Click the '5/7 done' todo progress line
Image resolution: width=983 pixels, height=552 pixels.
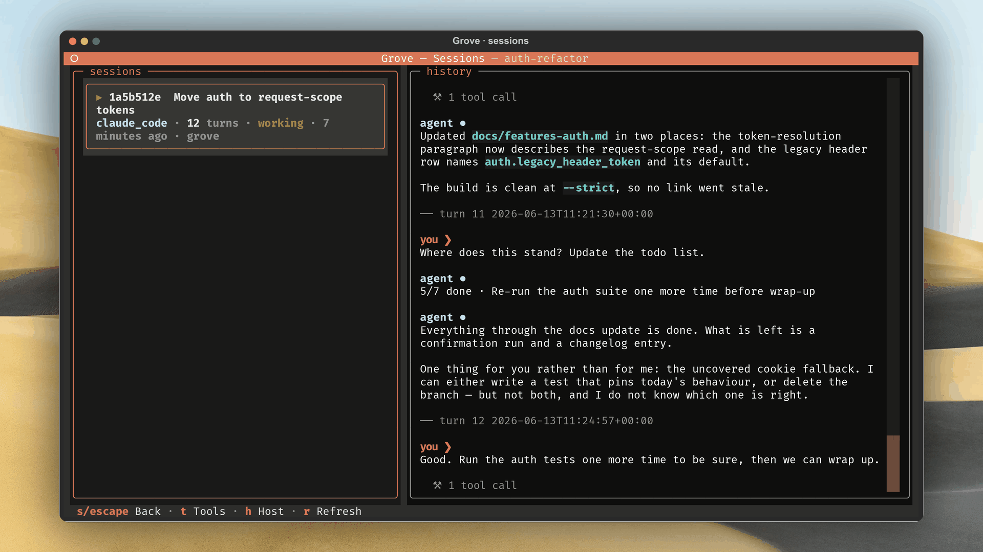pyautogui.click(x=617, y=291)
